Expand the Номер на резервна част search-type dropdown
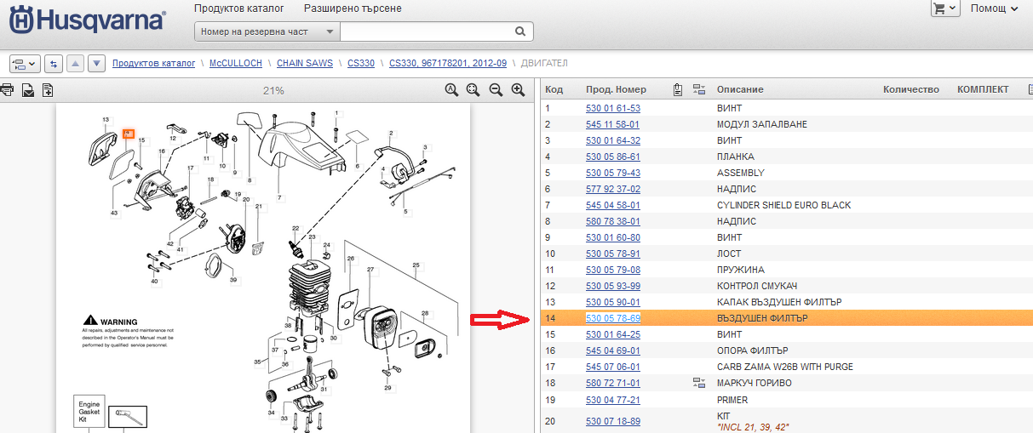Screen dimensions: 1033x433 (x=267, y=32)
